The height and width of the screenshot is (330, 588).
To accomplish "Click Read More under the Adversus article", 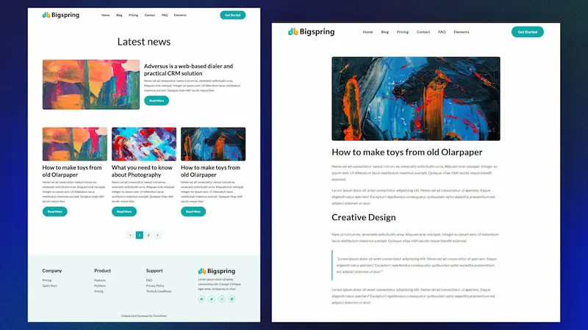I will click(x=157, y=100).
